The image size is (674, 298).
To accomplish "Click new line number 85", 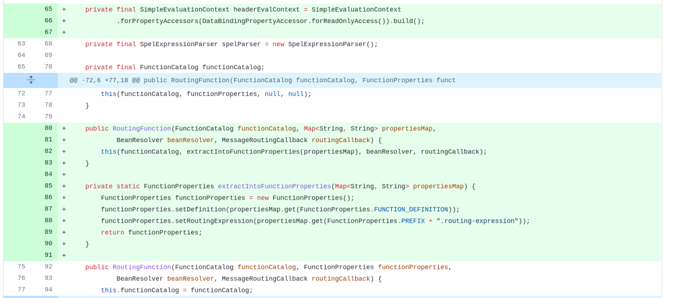I will (x=48, y=186).
